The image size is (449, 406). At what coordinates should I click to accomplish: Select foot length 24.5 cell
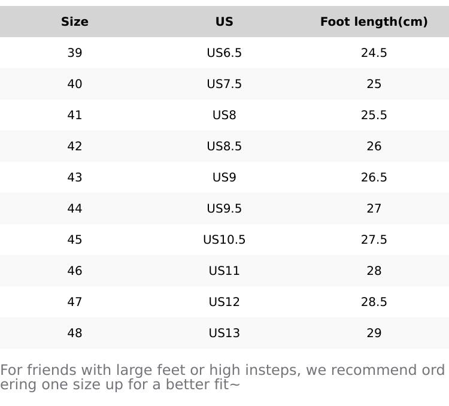[374, 53]
